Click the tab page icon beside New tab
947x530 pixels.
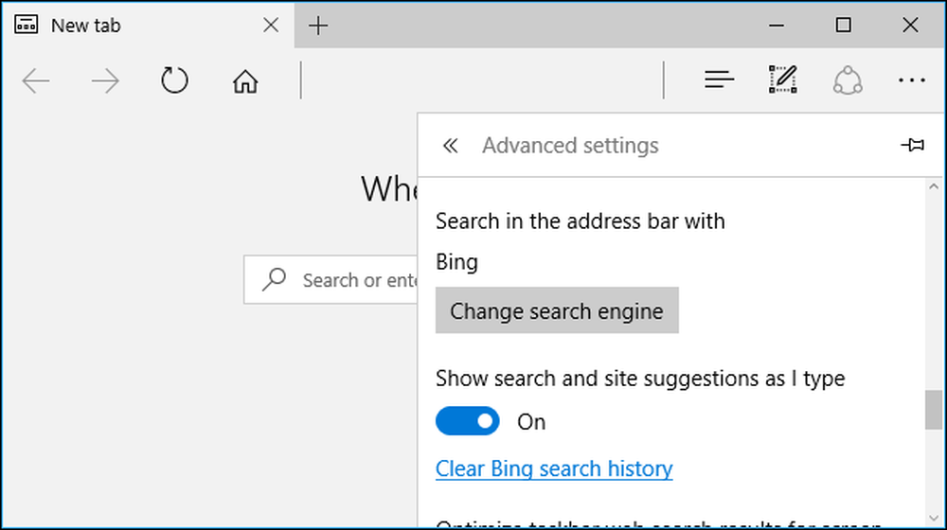(x=26, y=25)
